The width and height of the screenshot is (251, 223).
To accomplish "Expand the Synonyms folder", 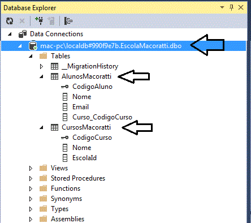I will [31, 199].
